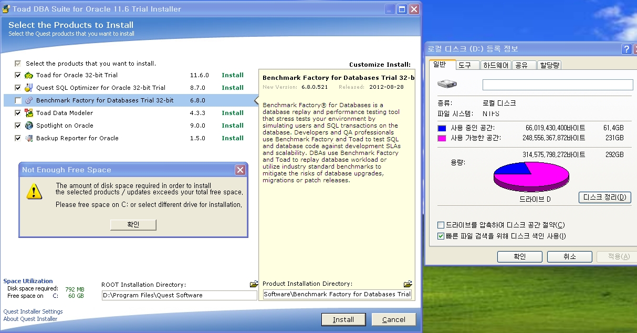Click the blue used space color swatch

coord(442,128)
